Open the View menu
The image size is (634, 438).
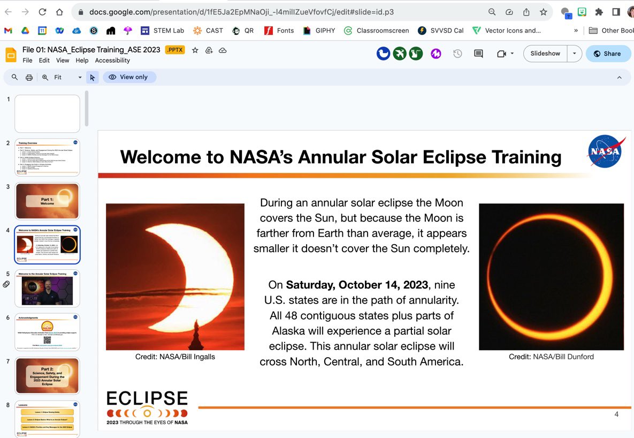coord(62,61)
